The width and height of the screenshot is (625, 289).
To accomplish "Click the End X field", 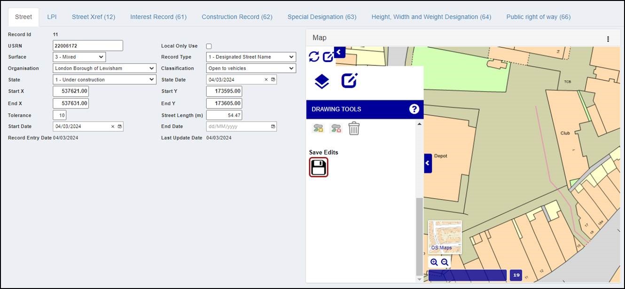I will click(71, 103).
